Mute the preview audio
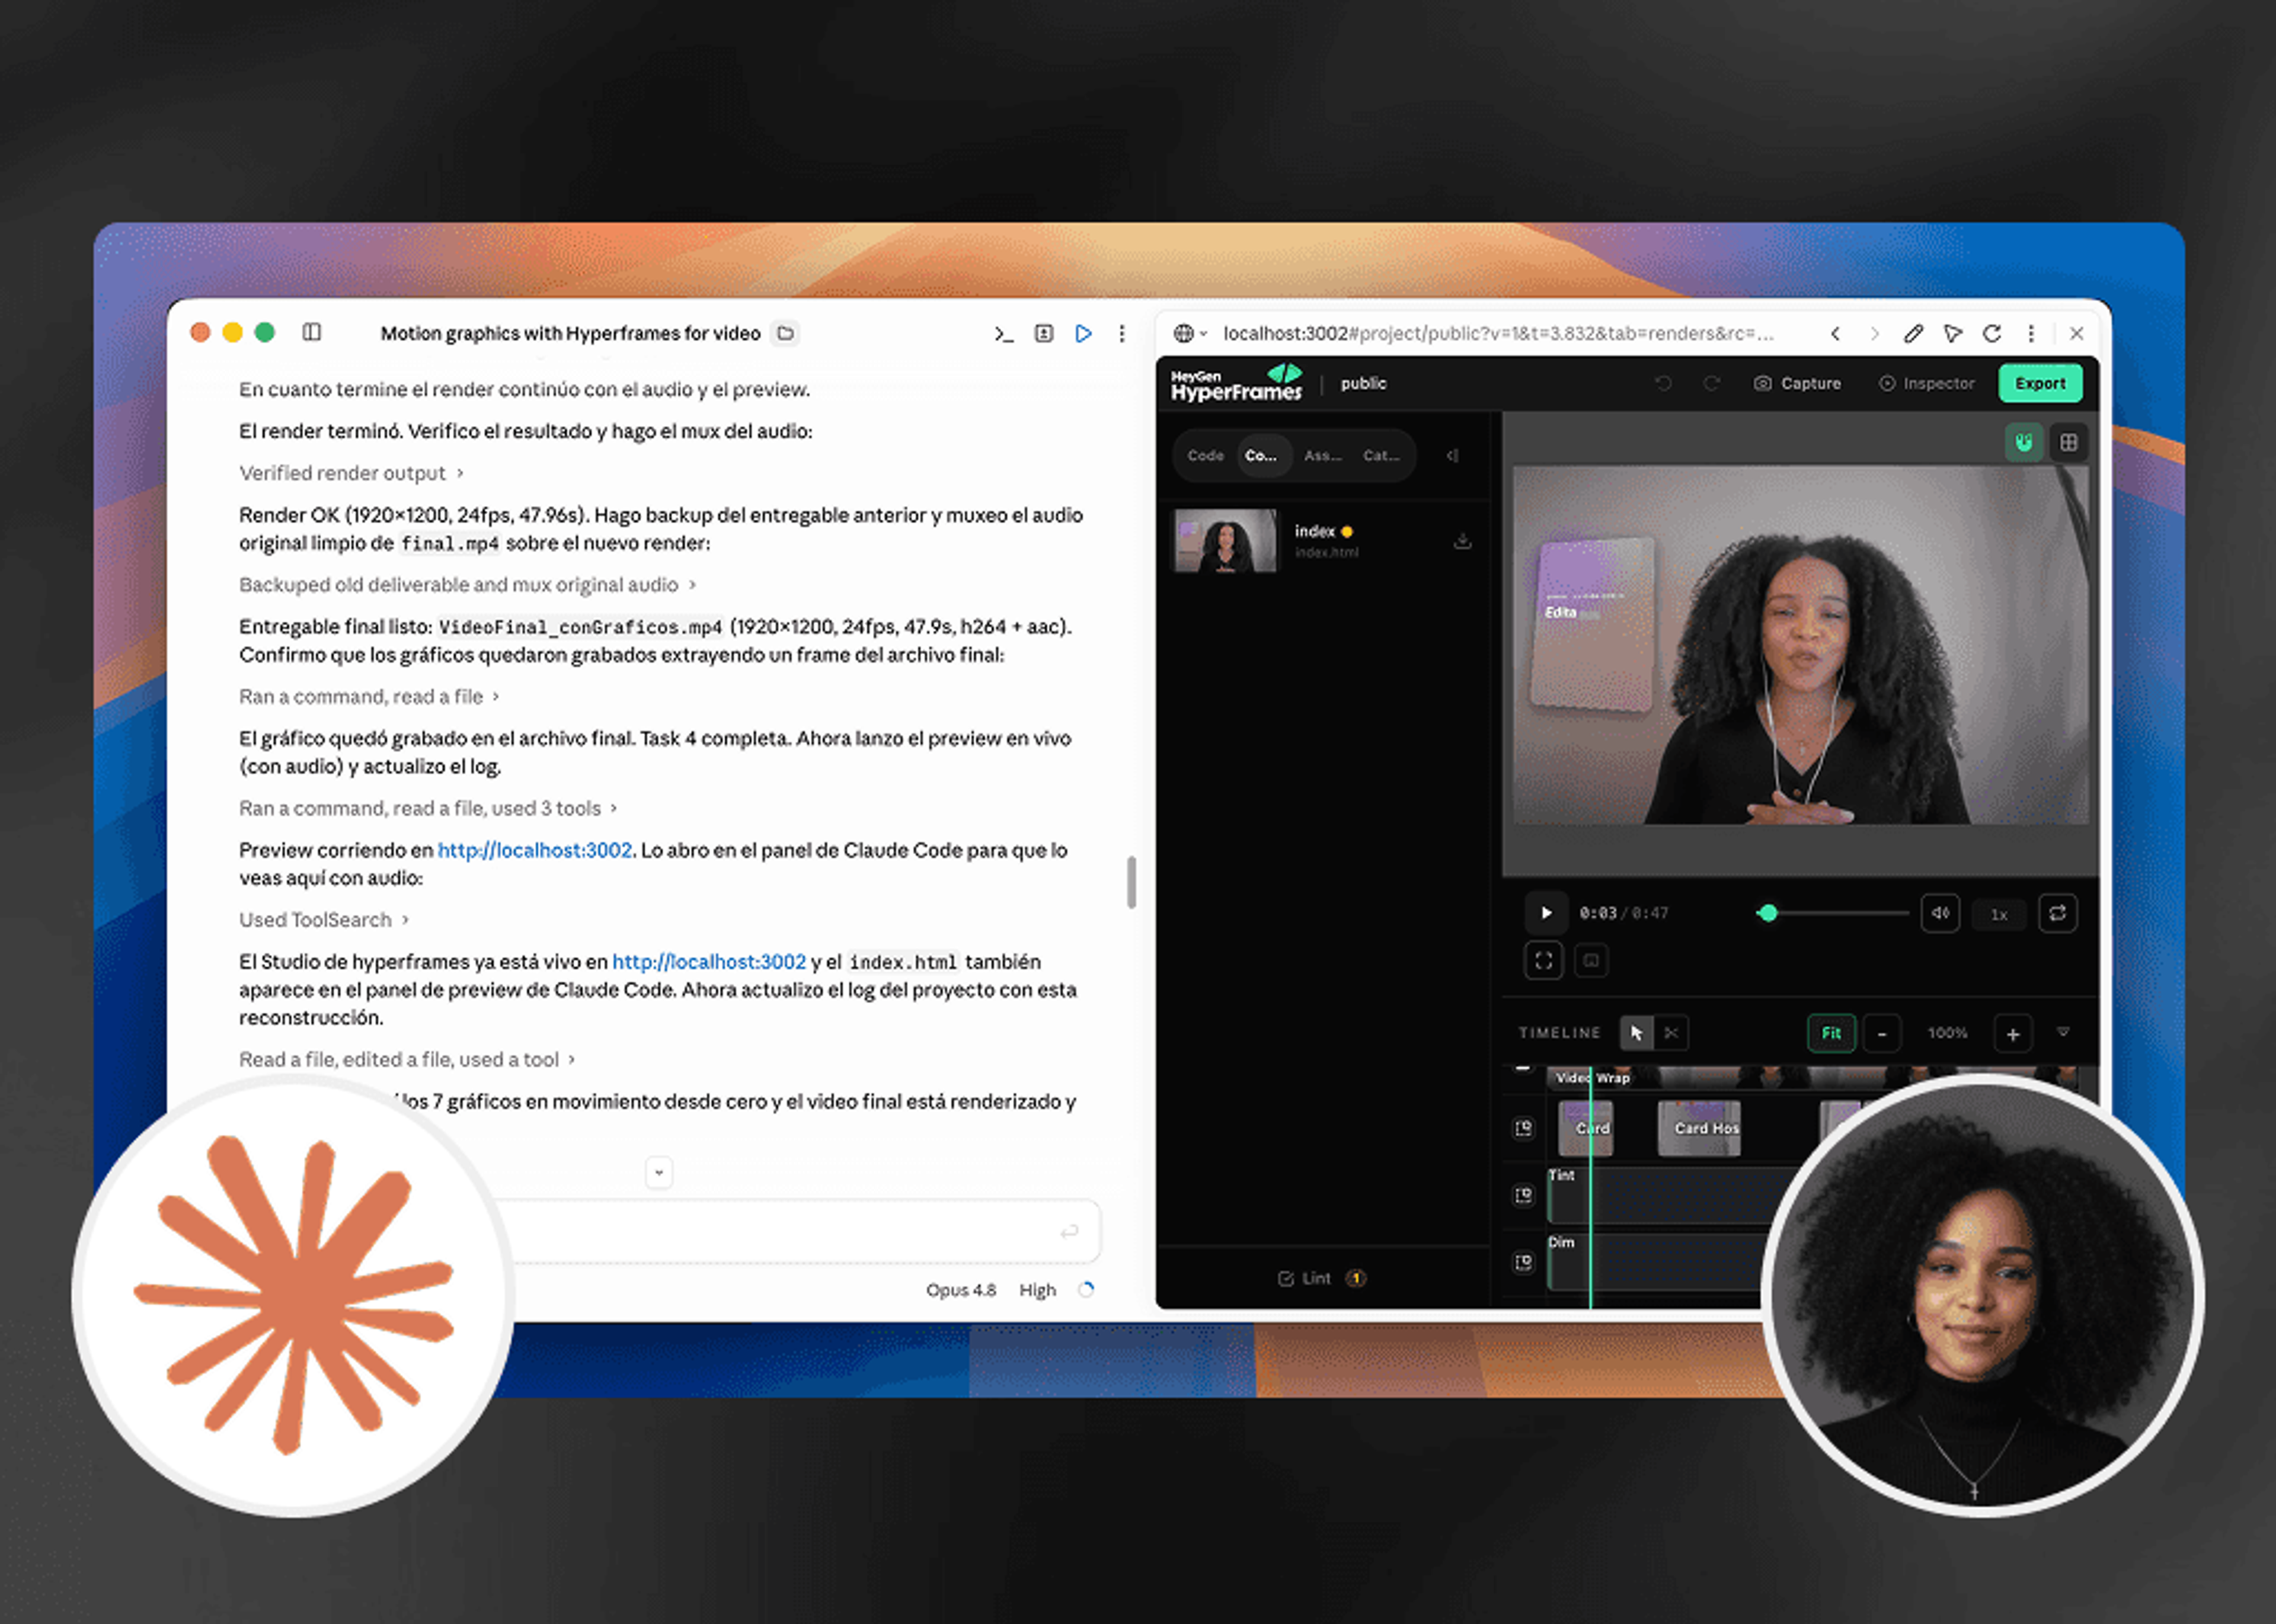The height and width of the screenshot is (1624, 2276). 1941,913
